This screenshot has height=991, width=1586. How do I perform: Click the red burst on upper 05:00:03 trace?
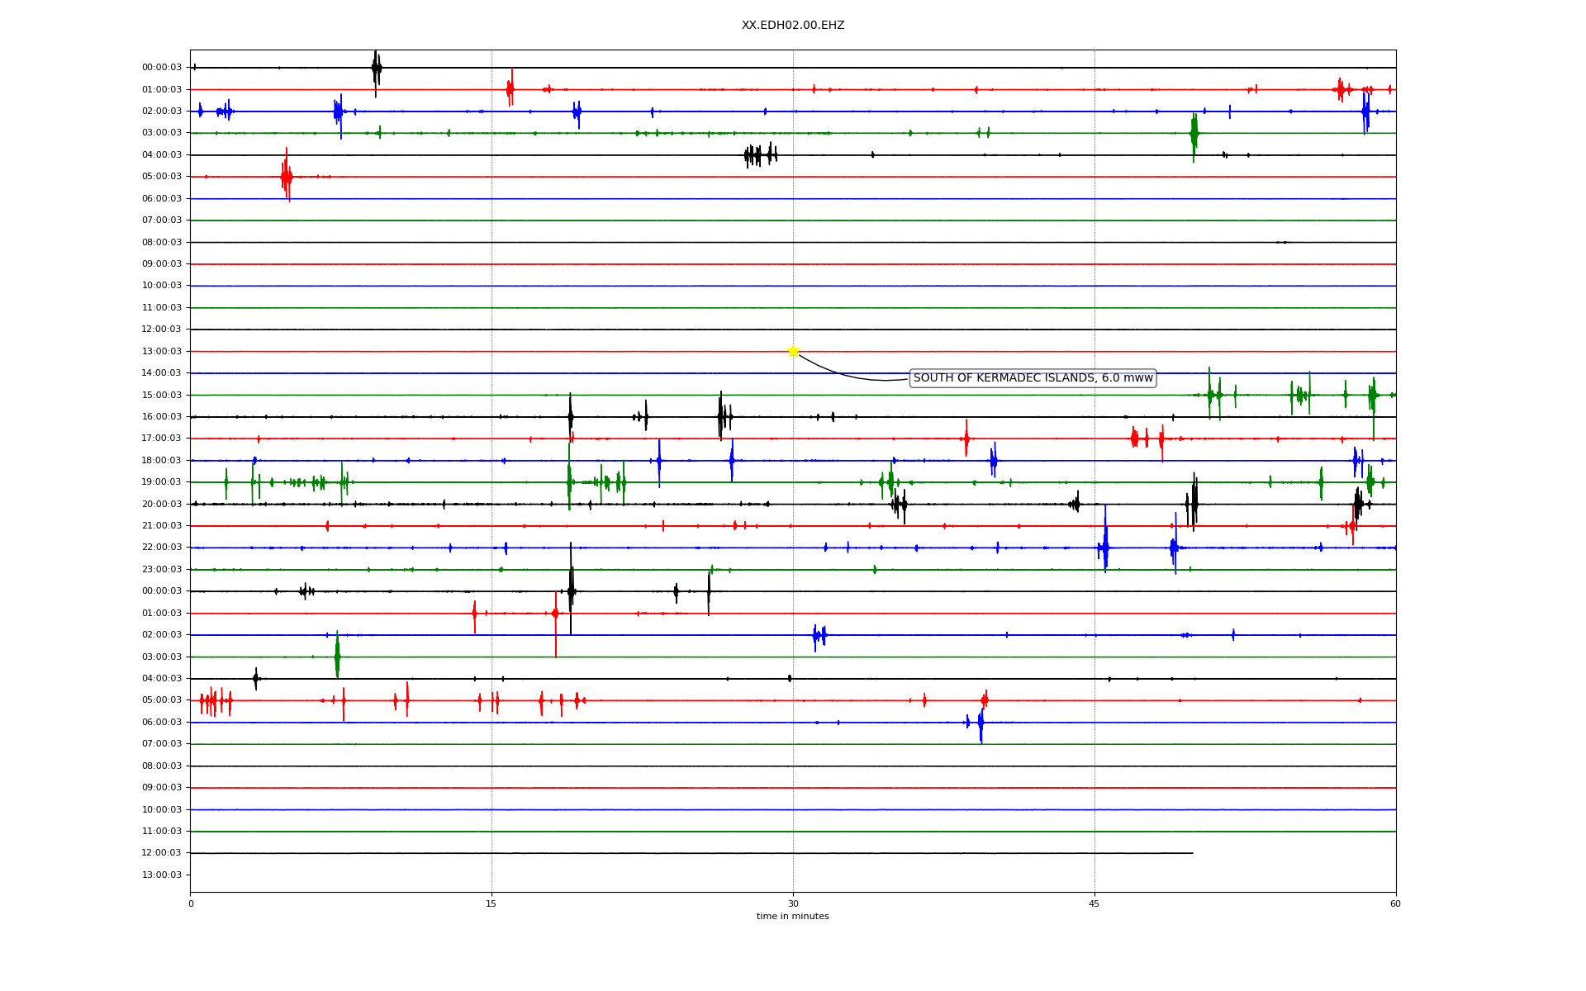point(286,176)
